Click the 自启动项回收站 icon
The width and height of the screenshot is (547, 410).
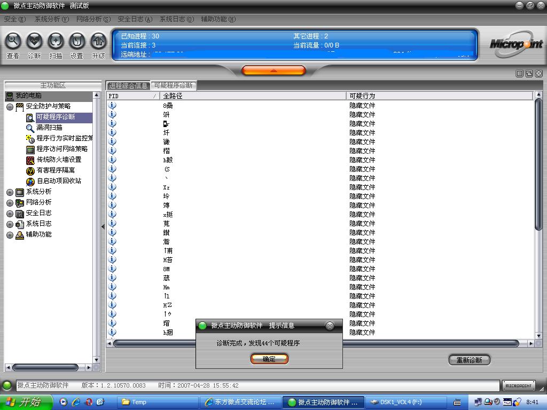click(30, 182)
